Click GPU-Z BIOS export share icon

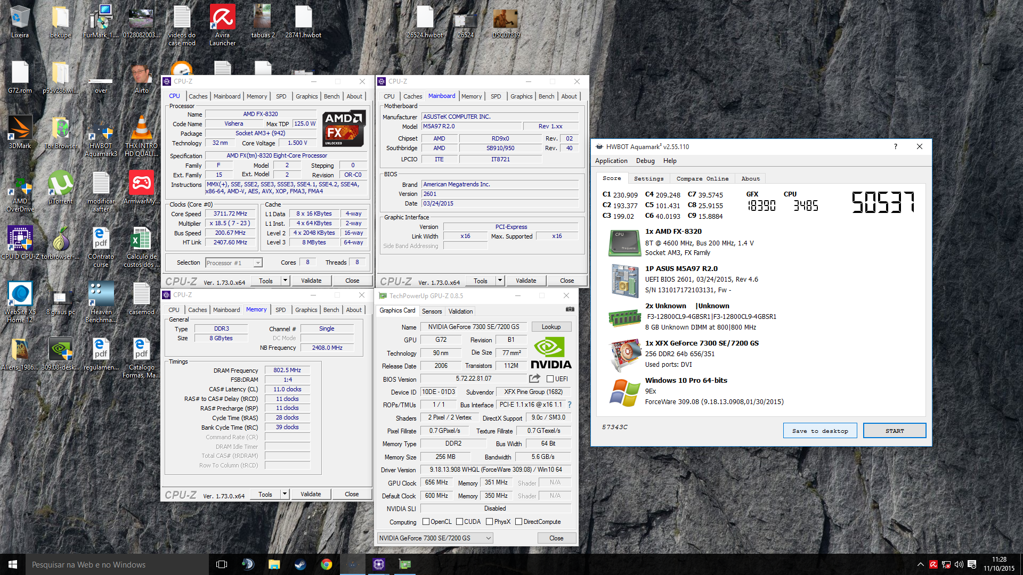[534, 379]
